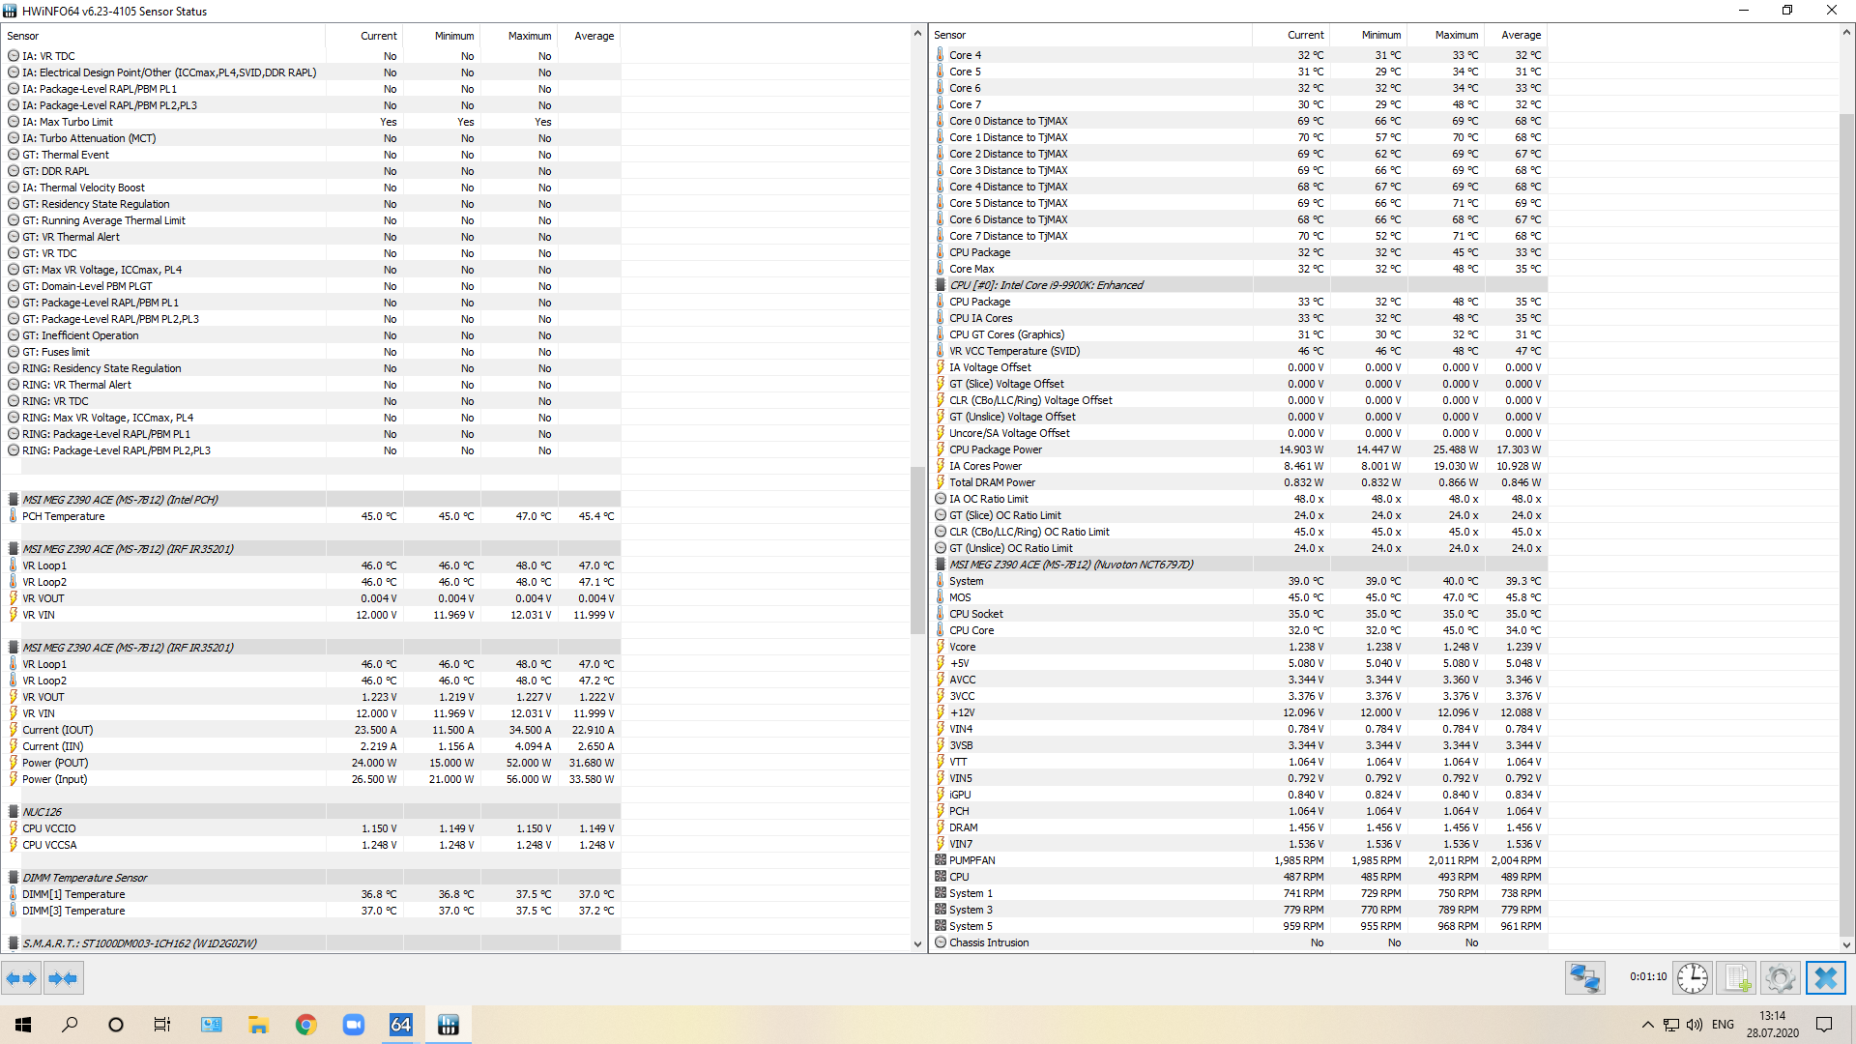Viewport: 1856px width, 1044px height.
Task: Open the remote network monitoring icon
Action: tap(1584, 978)
